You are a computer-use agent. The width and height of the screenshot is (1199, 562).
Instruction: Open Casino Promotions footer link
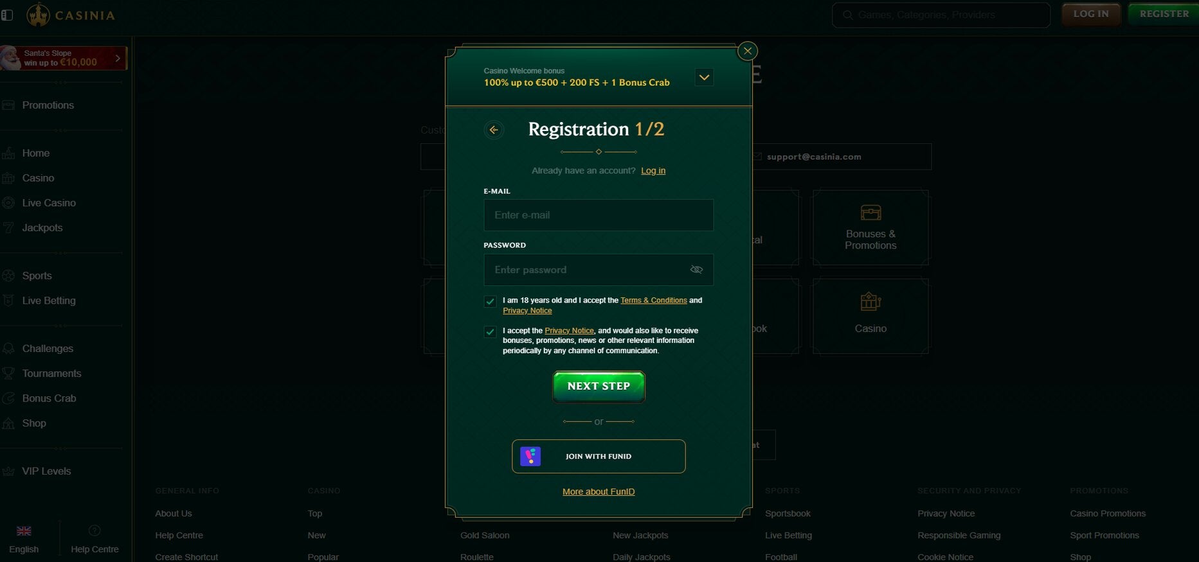1108,514
